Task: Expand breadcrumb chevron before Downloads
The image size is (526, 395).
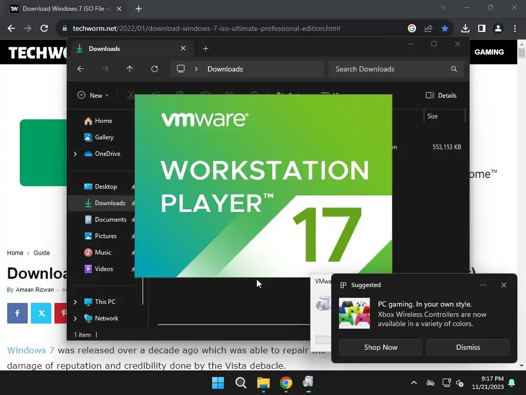Action: 196,69
